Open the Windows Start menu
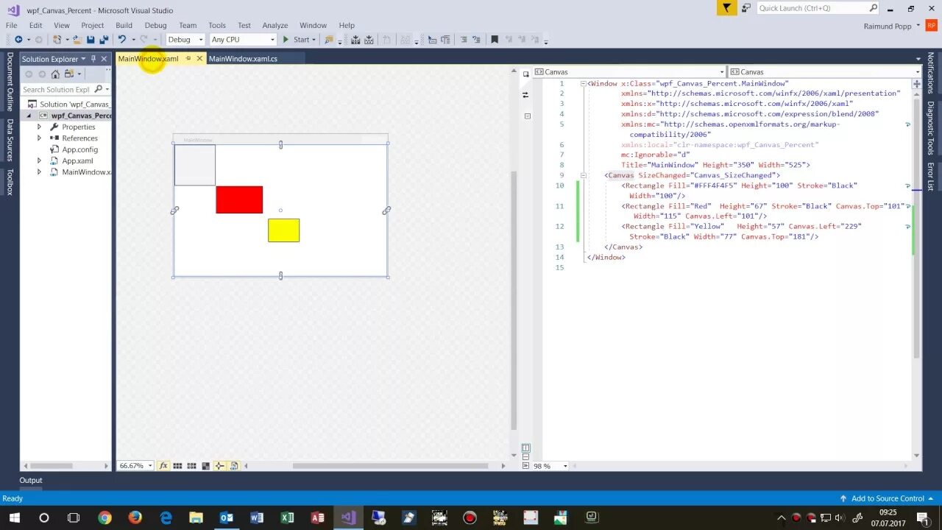This screenshot has width=942, height=530. tap(14, 517)
